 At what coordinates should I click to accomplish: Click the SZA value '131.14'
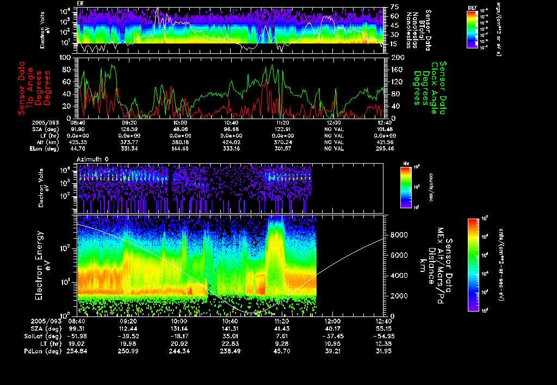tap(179, 328)
